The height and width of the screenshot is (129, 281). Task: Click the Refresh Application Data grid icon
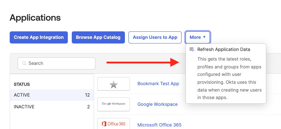coord(192,50)
